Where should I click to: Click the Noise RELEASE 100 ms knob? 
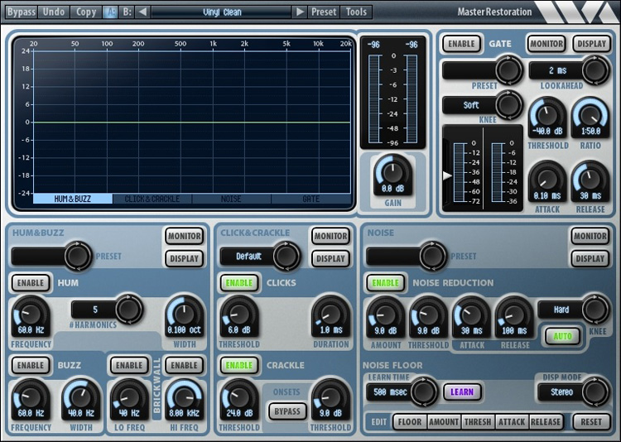point(514,317)
